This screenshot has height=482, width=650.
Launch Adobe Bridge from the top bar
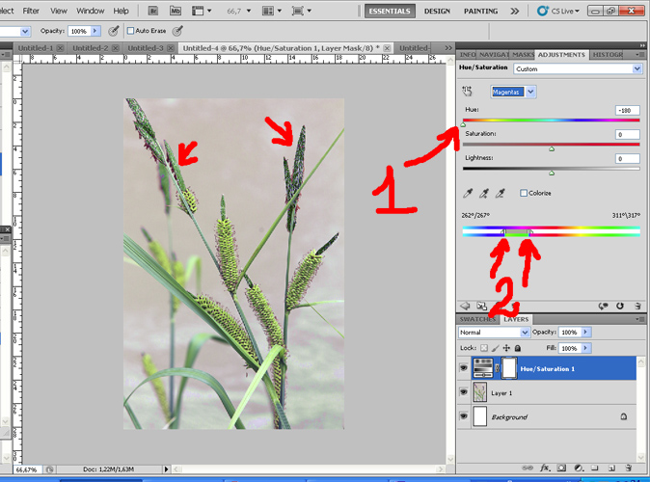pyautogui.click(x=154, y=11)
